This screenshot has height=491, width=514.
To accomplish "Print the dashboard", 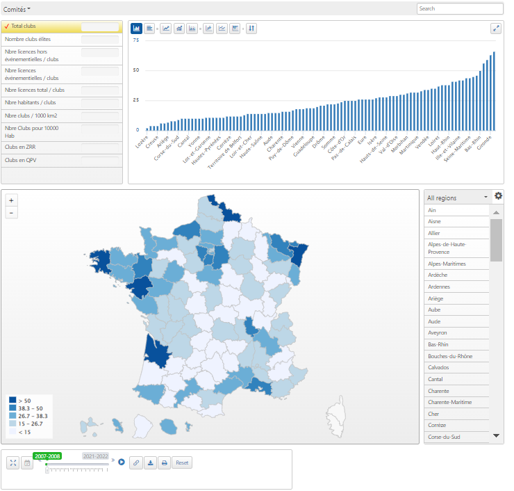I will tap(165, 462).
